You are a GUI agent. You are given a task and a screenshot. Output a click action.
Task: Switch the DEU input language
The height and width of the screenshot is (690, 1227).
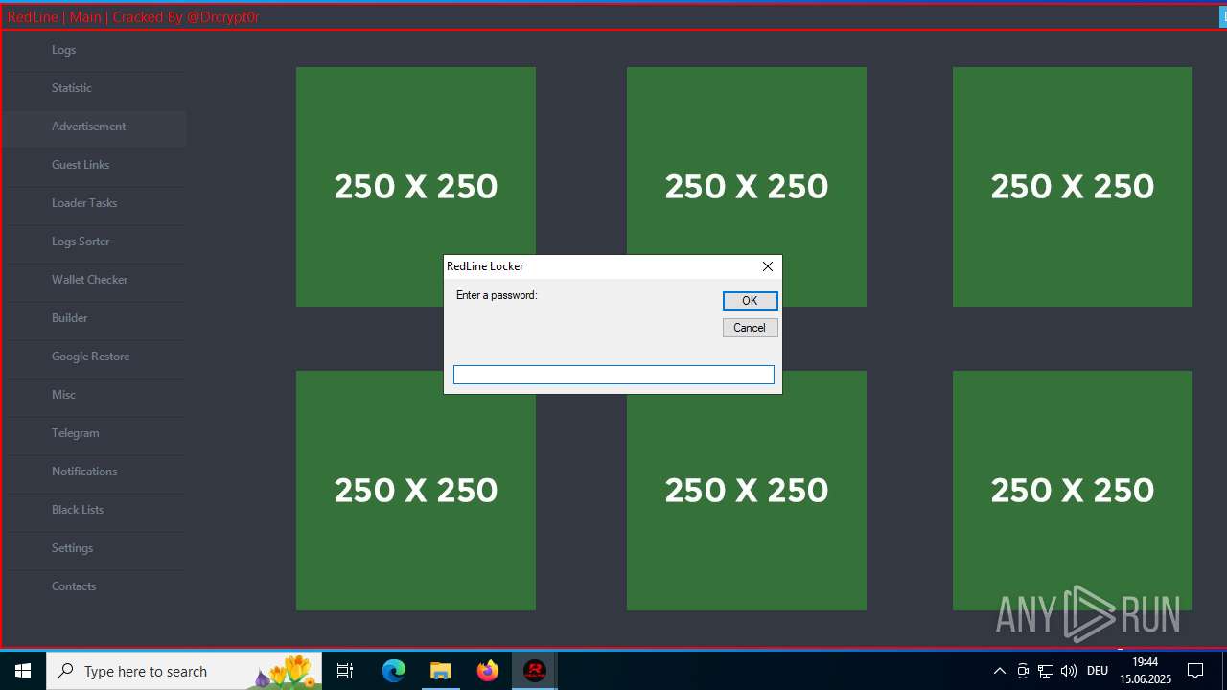(1098, 671)
